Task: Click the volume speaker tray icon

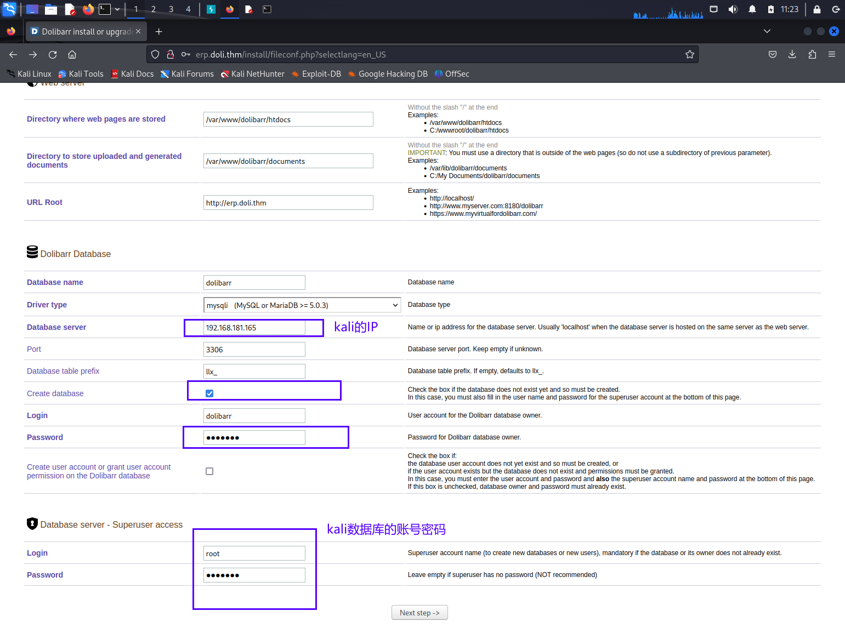Action: (x=733, y=9)
